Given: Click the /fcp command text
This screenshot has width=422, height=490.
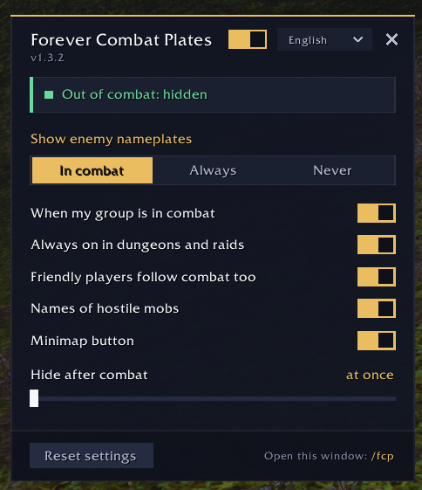Looking at the screenshot, I should (383, 456).
